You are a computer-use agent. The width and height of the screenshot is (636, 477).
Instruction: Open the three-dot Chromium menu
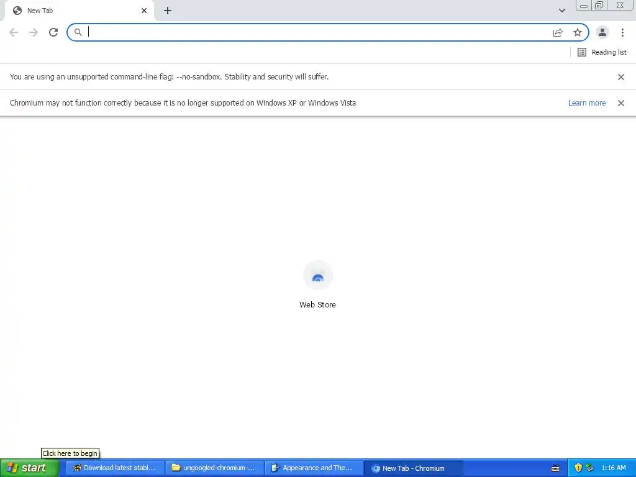(x=622, y=32)
